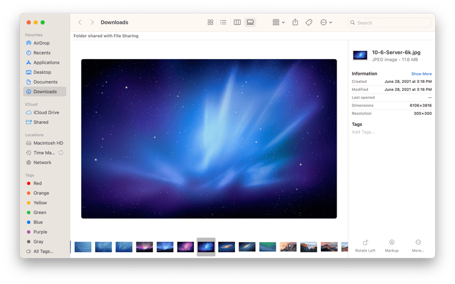Open the Desktop folder in sidebar

point(44,72)
